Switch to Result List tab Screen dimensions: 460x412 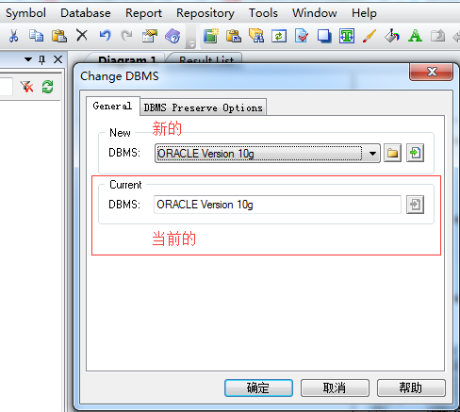(x=206, y=59)
